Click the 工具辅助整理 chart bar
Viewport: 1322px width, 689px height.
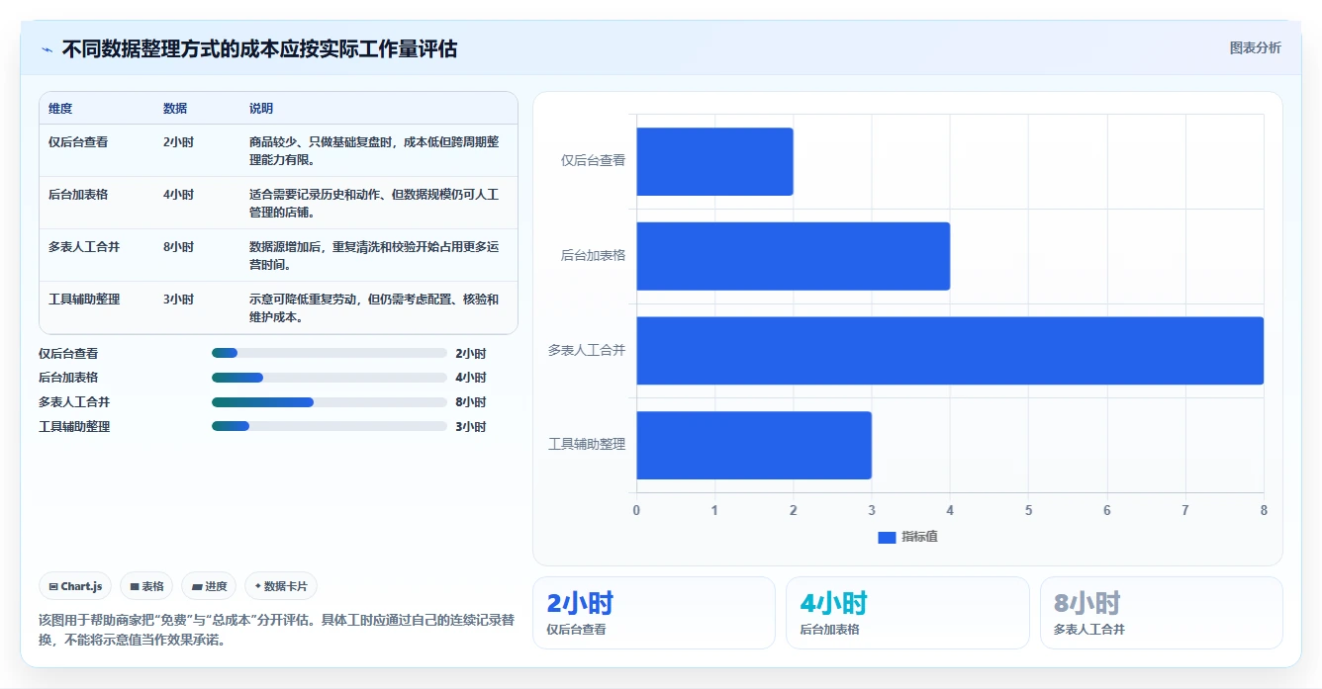(x=754, y=445)
